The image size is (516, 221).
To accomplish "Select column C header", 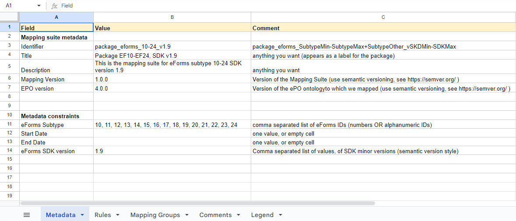I will [x=383, y=17].
